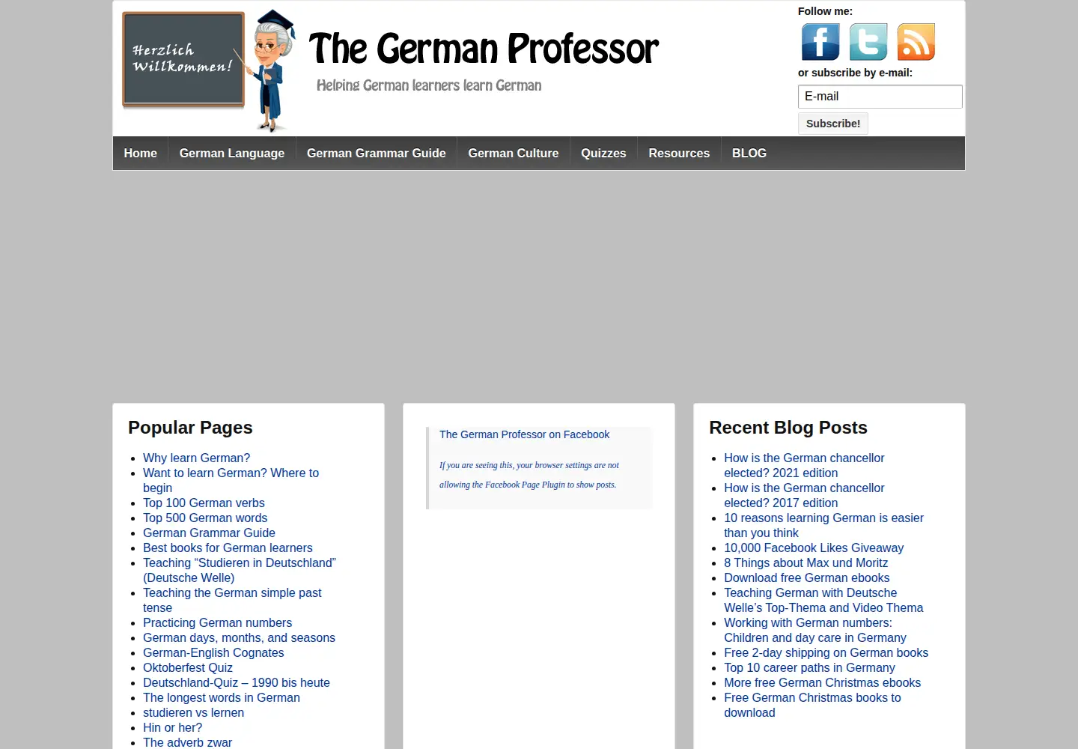Open the Oktoberfest Quiz link
This screenshot has width=1078, height=749.
click(188, 667)
